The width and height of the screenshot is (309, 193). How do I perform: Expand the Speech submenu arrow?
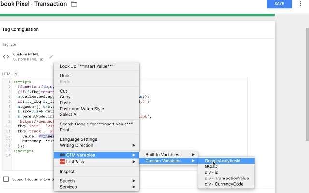click(134, 181)
